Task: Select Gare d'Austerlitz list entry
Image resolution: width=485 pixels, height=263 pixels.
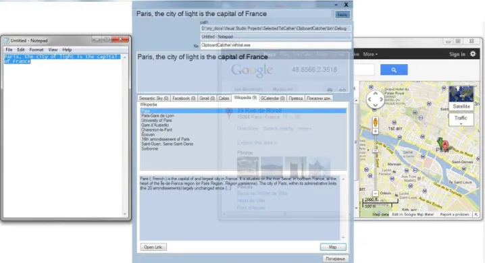Action: pyautogui.click(x=155, y=125)
